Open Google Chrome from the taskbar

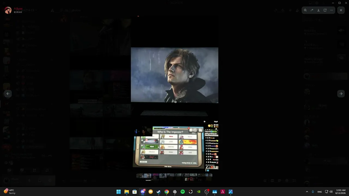pyautogui.click(x=167, y=192)
